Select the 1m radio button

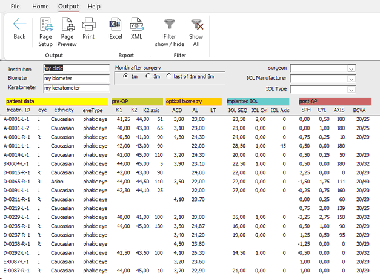125,76
